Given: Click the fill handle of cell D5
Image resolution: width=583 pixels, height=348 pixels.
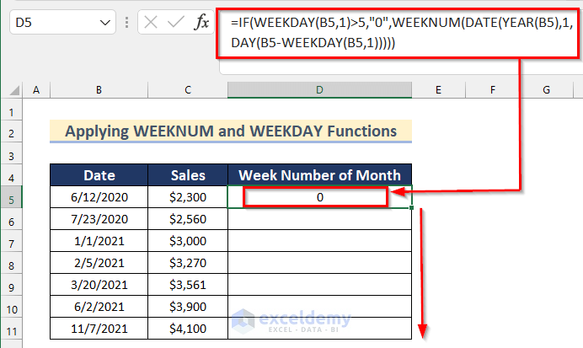Looking at the screenshot, I should coord(412,208).
